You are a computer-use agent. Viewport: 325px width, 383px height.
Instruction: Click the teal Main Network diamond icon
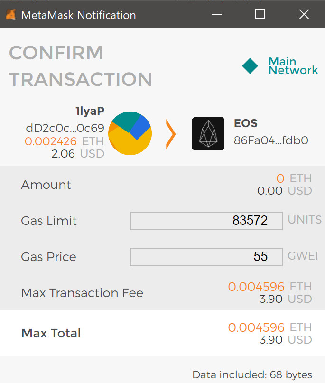(x=250, y=66)
